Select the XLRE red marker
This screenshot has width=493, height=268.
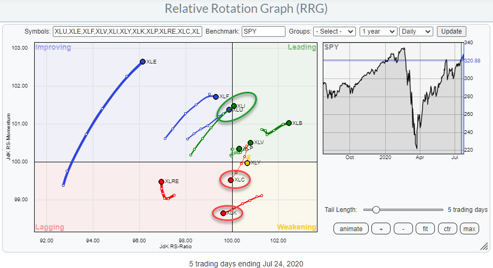click(x=161, y=182)
